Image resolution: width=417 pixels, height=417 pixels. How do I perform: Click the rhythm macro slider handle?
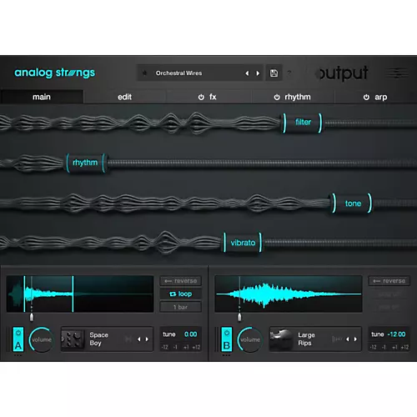click(85, 163)
